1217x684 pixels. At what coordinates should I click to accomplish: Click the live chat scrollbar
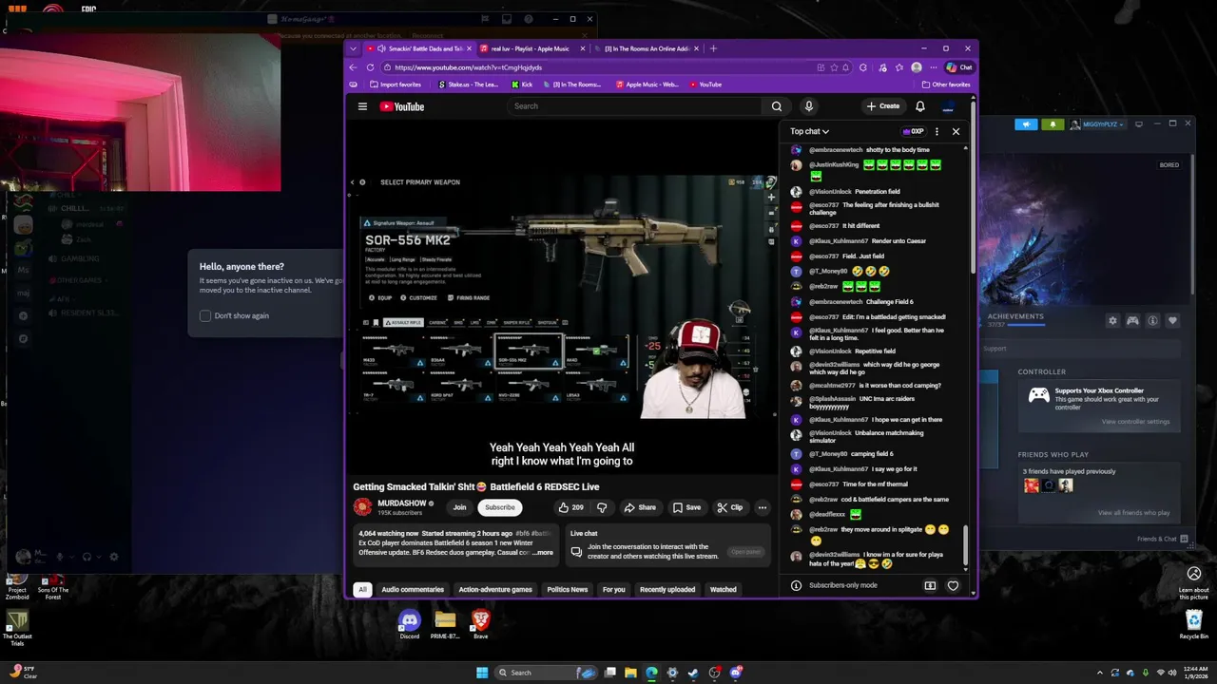click(967, 547)
